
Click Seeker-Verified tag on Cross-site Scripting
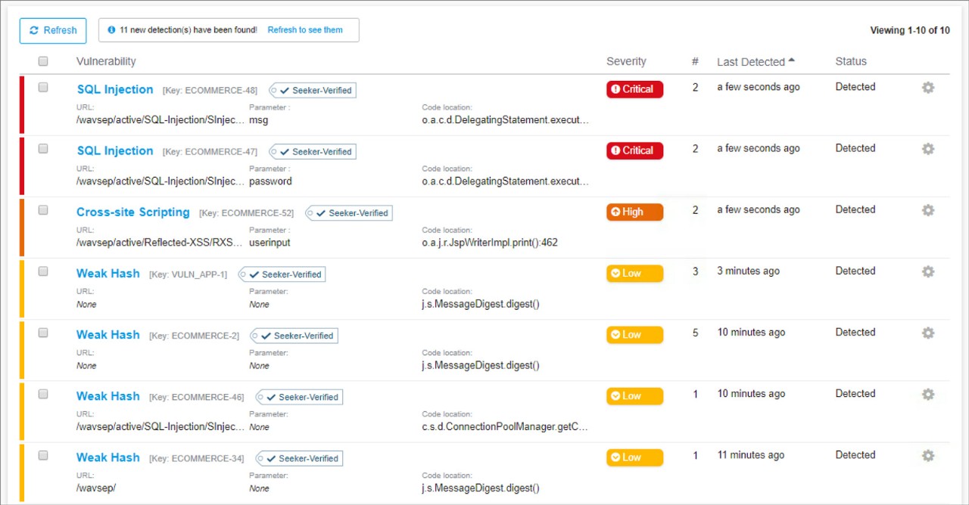tap(351, 213)
